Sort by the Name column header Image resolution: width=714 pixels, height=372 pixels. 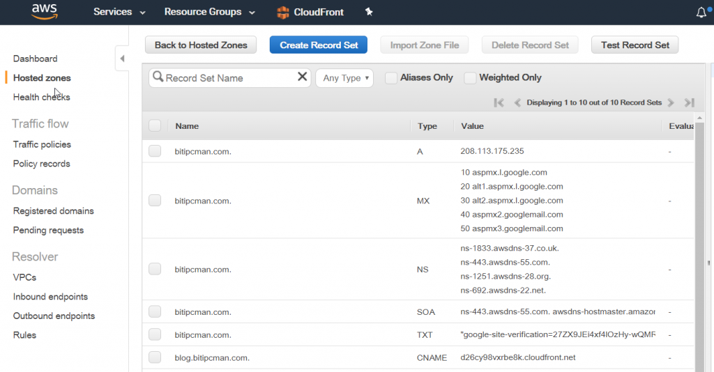(187, 126)
